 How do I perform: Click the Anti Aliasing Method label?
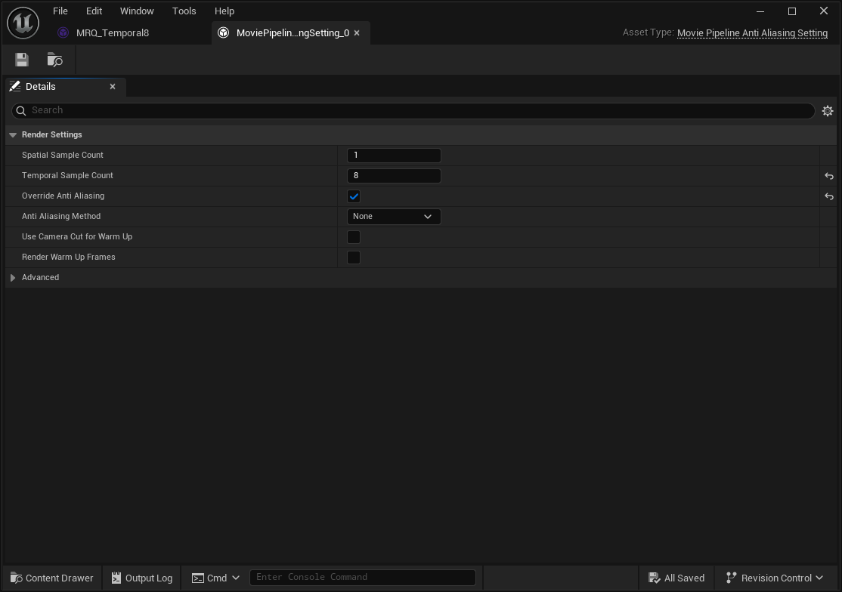pyautogui.click(x=61, y=216)
